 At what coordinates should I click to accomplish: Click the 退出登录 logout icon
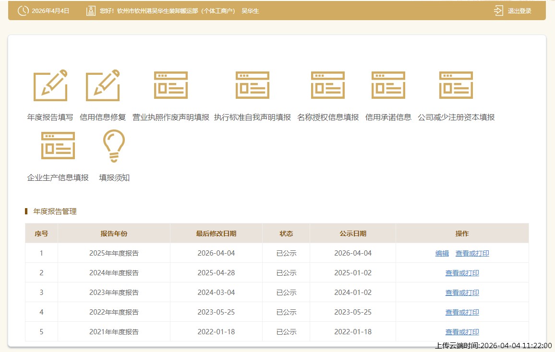(498, 11)
